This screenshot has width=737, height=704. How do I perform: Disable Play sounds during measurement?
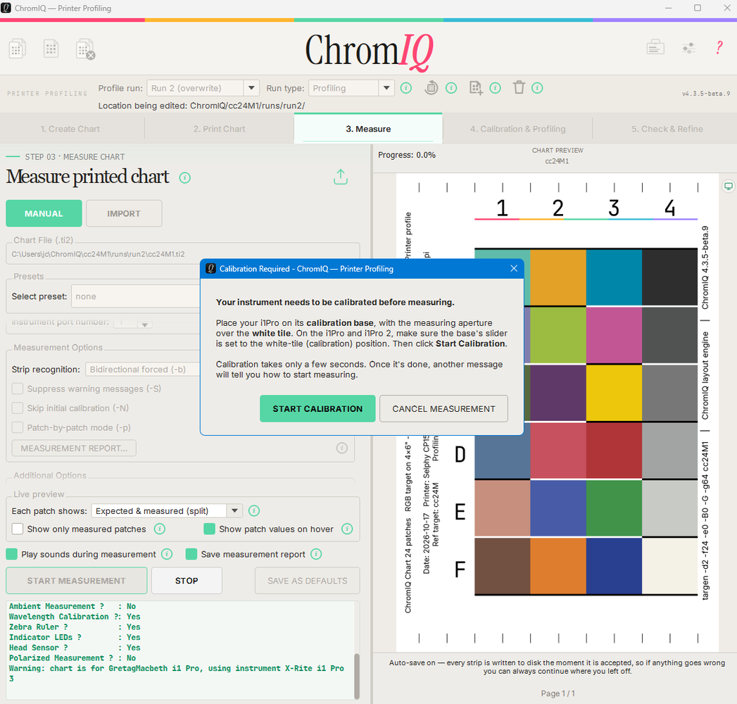coord(12,554)
